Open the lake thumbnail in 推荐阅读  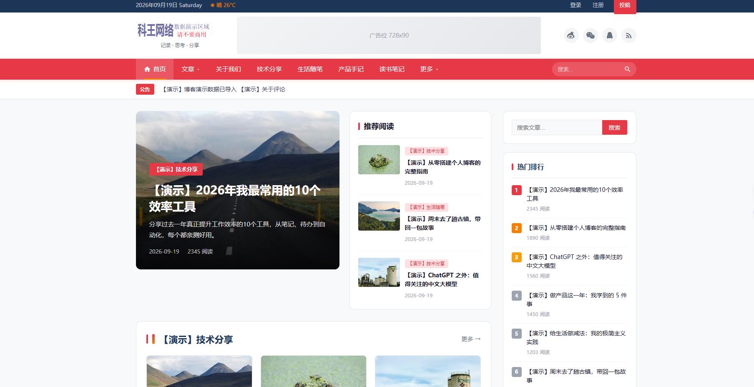point(379,216)
